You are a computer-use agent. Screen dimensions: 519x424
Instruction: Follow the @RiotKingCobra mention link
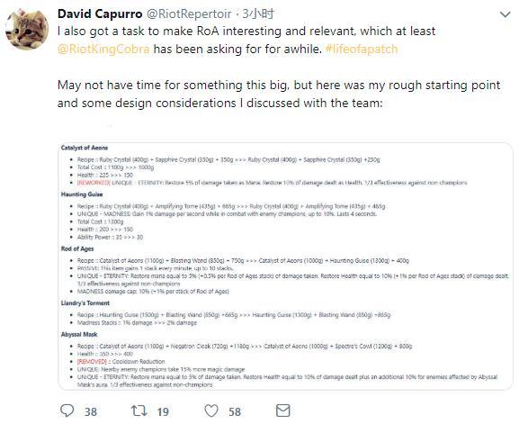coord(103,49)
